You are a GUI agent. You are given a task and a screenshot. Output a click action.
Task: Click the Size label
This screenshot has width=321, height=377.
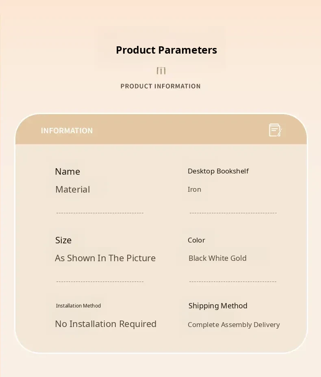tap(63, 240)
